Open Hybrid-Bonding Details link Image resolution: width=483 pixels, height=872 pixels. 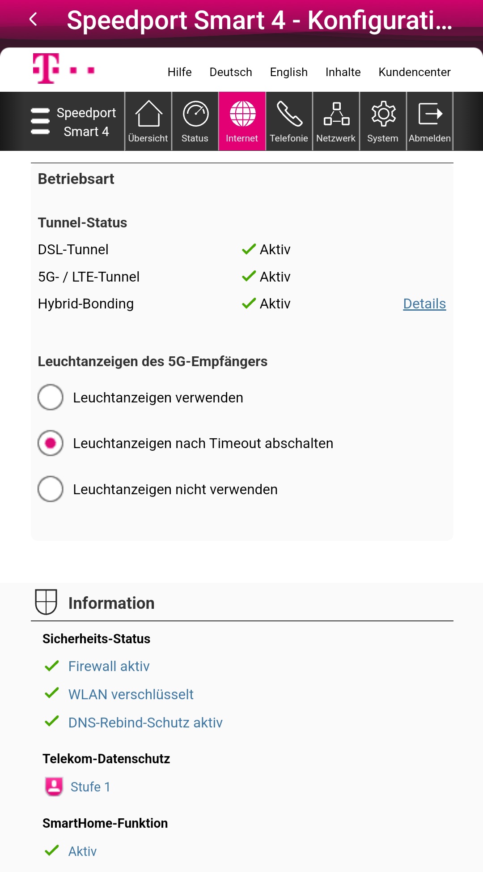click(424, 303)
